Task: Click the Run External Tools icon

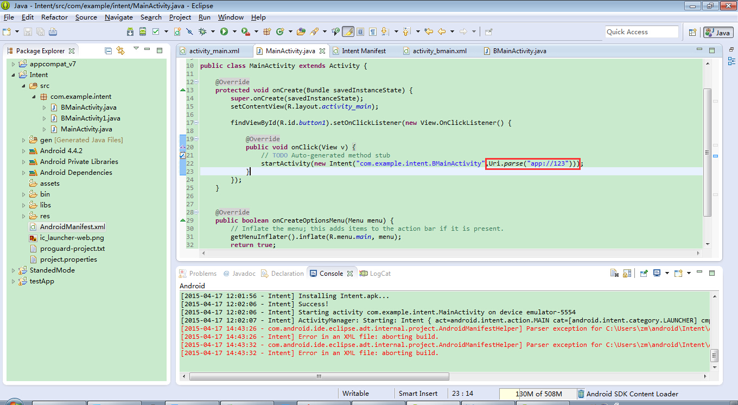Action: click(x=245, y=31)
